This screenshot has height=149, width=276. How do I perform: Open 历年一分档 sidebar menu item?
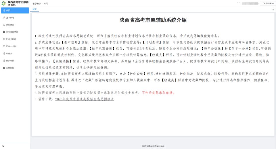15,46
